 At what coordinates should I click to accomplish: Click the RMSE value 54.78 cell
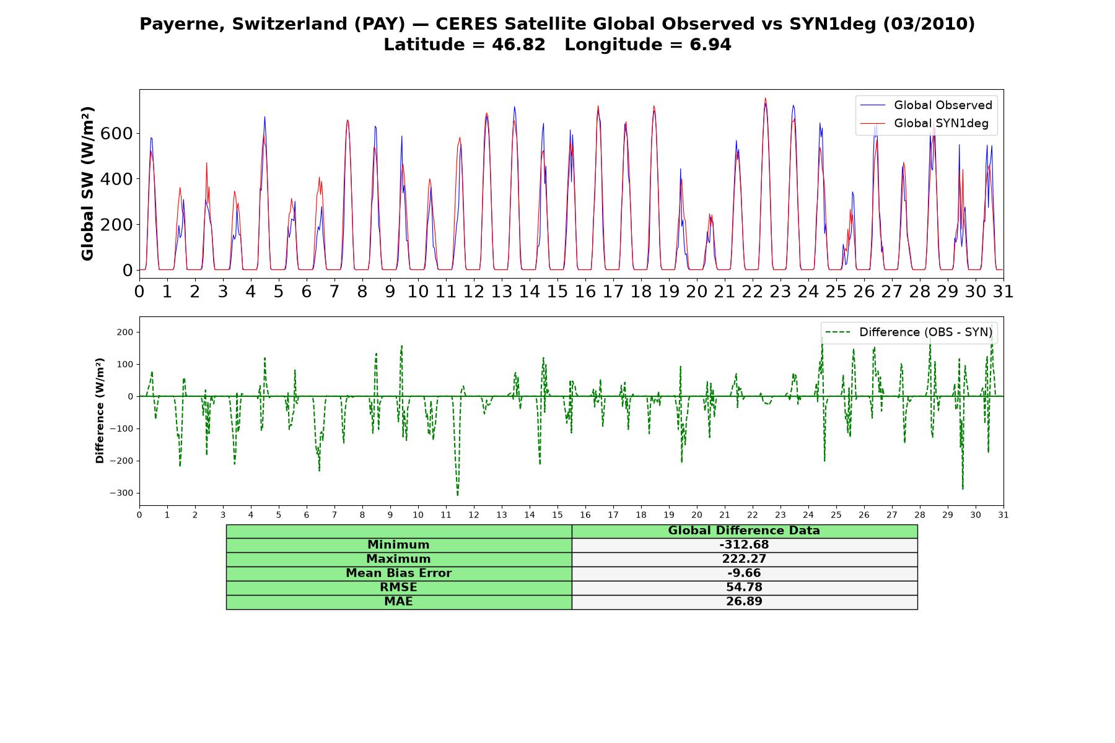tap(744, 588)
